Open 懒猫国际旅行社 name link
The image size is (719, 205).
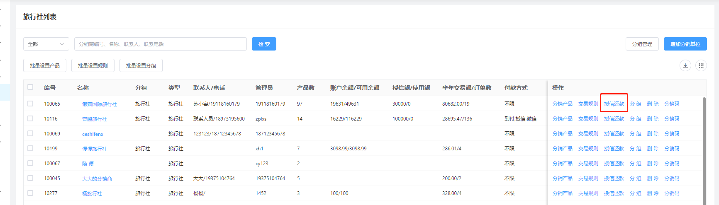click(x=100, y=104)
